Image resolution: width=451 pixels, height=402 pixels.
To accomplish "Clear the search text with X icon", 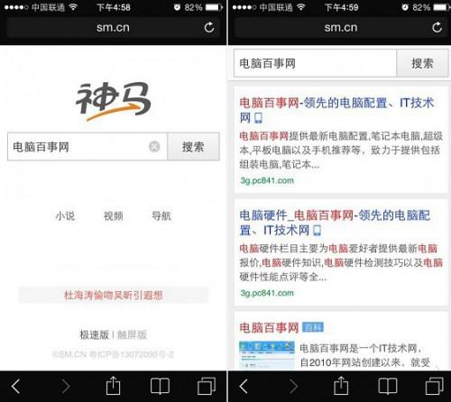I will 154,147.
